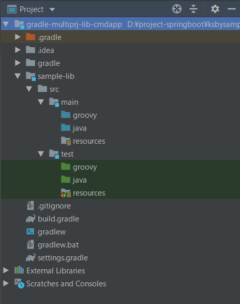This screenshot has height=304, width=240.
Task: Select the .idea tree item label
Action: coord(46,50)
